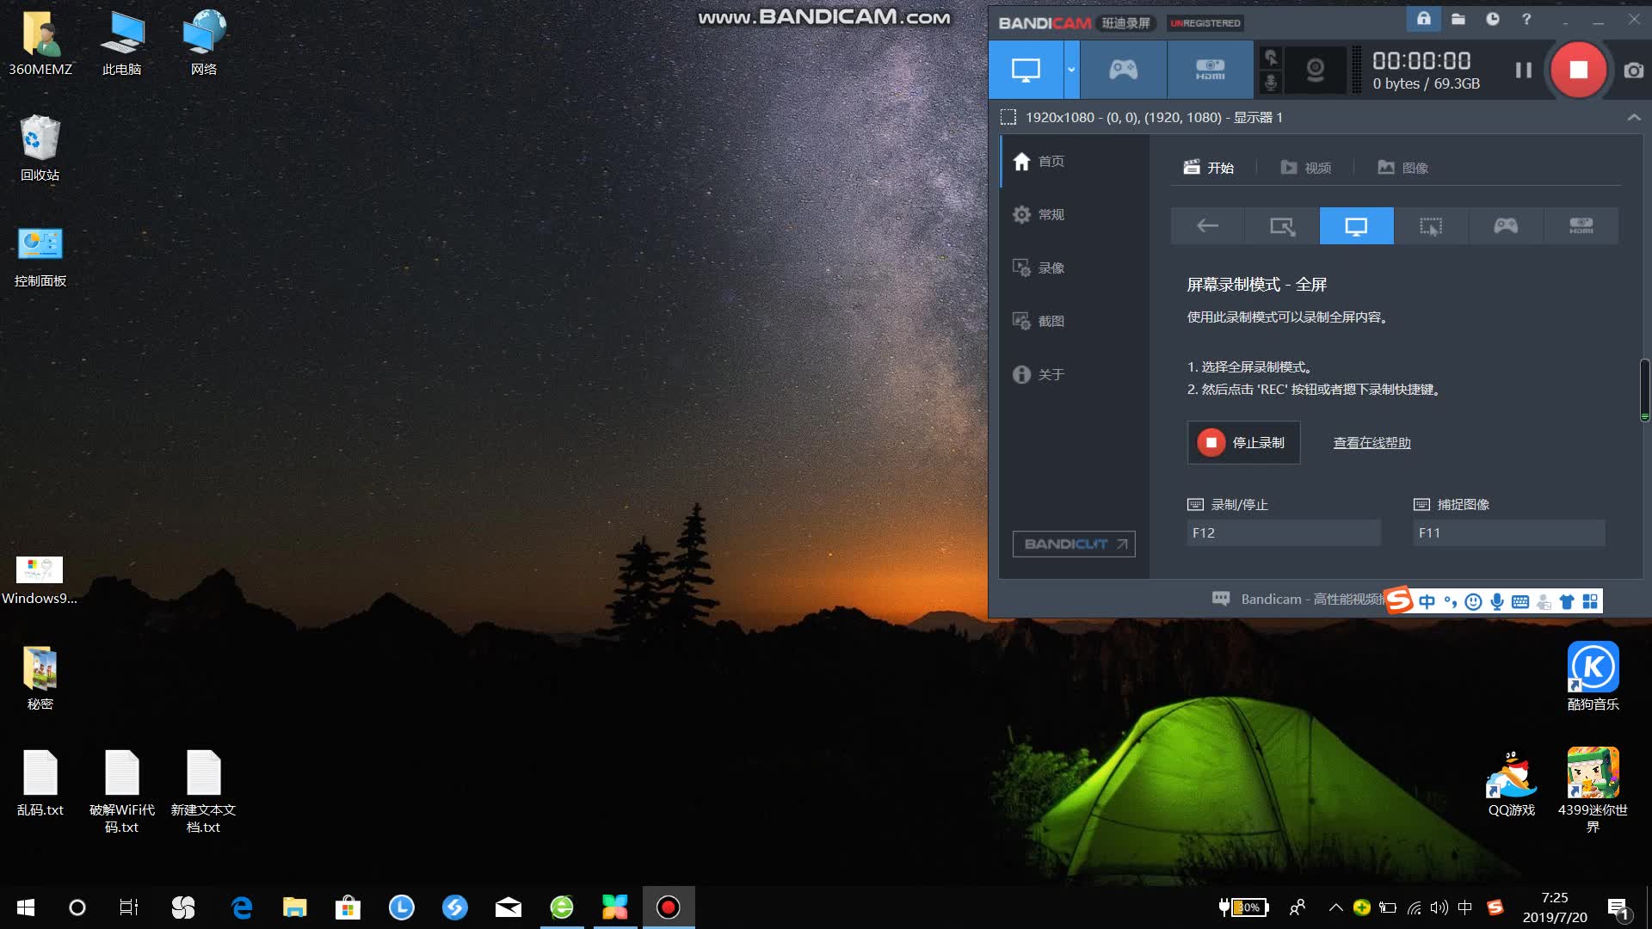Switch to the 视频 tab

[1305, 167]
